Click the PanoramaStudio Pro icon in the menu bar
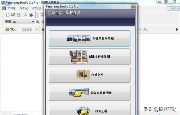The width and height of the screenshot is (180, 115). [4, 8]
